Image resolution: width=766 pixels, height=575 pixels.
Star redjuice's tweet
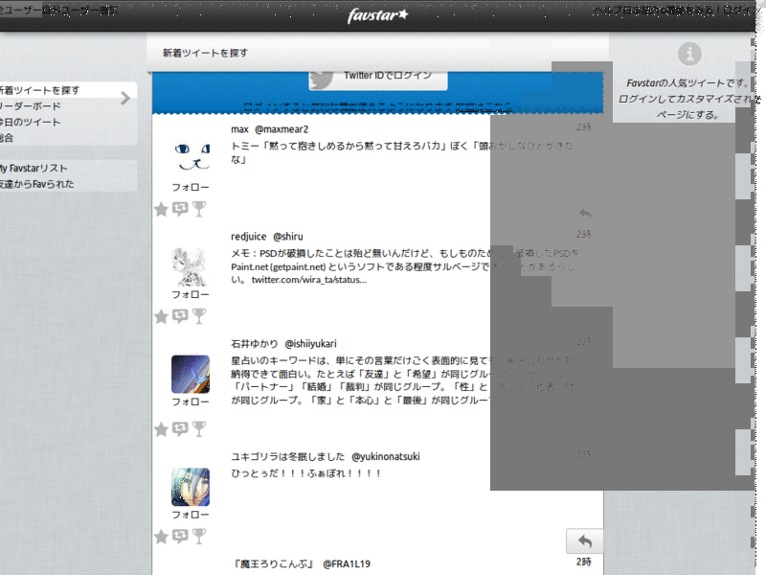pyautogui.click(x=161, y=317)
